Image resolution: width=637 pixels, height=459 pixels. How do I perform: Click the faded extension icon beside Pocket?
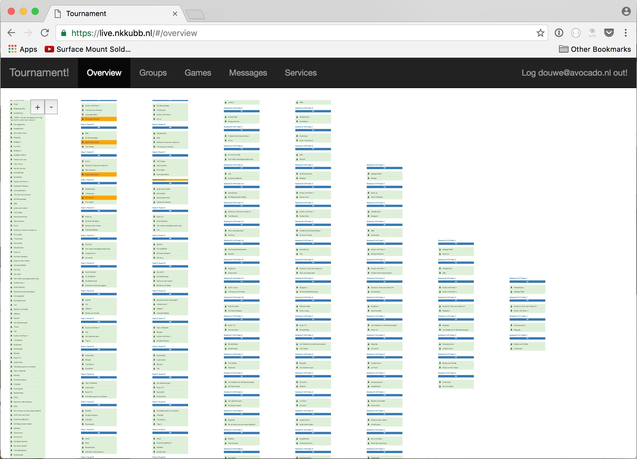(x=592, y=33)
